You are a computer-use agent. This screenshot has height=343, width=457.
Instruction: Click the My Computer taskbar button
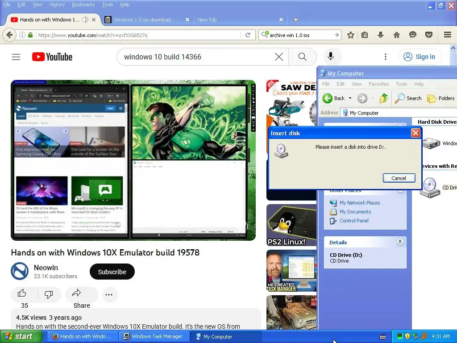(x=225, y=337)
